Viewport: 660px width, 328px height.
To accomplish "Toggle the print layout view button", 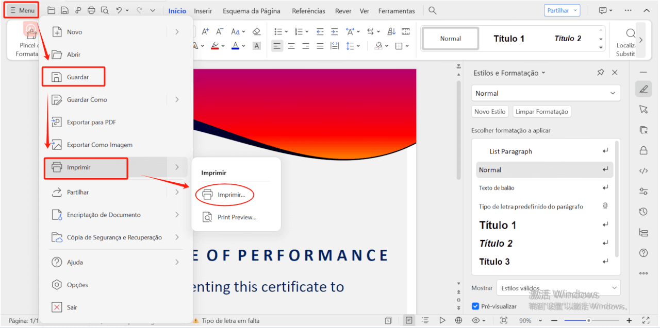I will pyautogui.click(x=409, y=320).
